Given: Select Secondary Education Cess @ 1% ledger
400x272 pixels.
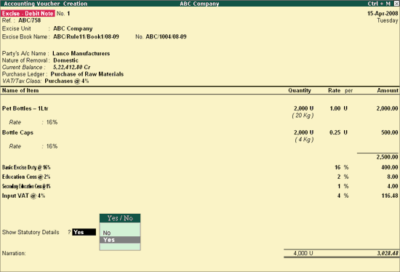Looking at the screenshot, I should tap(26, 186).
